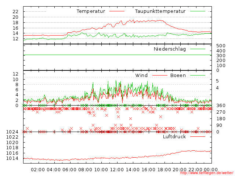Click the tieffliegen.de/wetter link
The height and width of the screenshot is (176, 235).
(207, 173)
